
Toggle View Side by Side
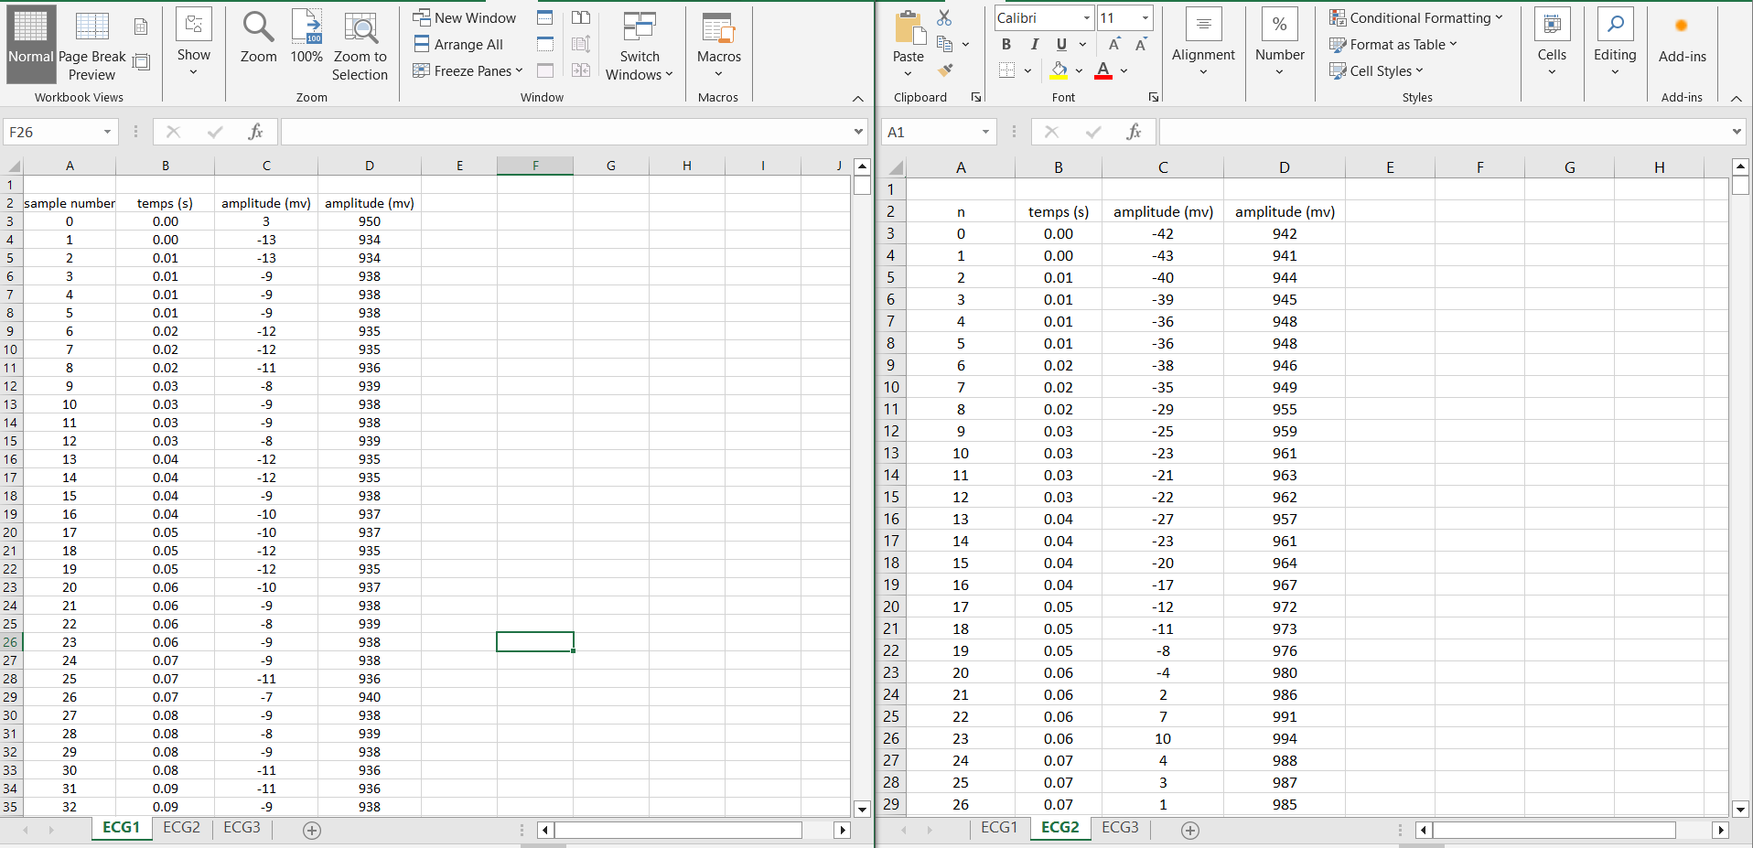tap(581, 17)
